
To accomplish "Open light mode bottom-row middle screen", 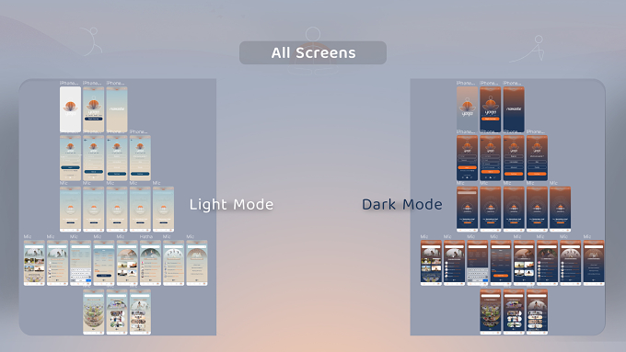I will 117,312.
